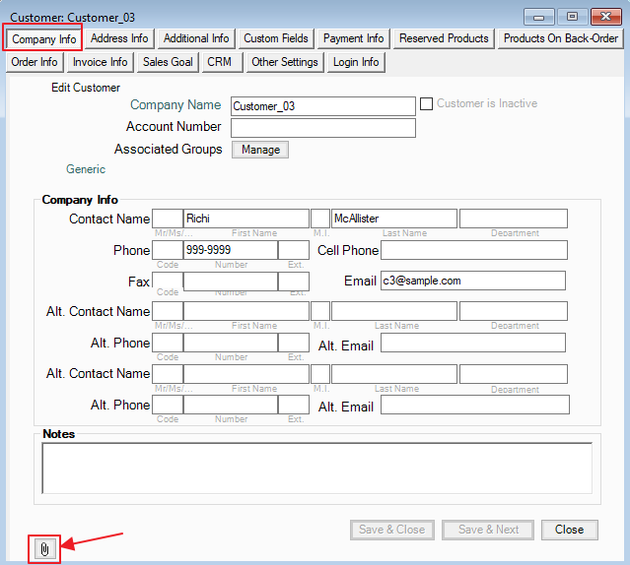630x565 pixels.
Task: Switch to the Order Info tab
Action: pyautogui.click(x=35, y=62)
